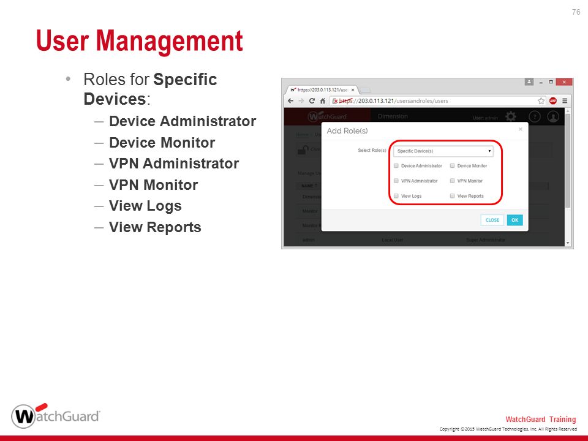Image resolution: width=588 pixels, height=441 pixels.
Task: Click the browser vertical scrollbar
Action: click(568, 161)
